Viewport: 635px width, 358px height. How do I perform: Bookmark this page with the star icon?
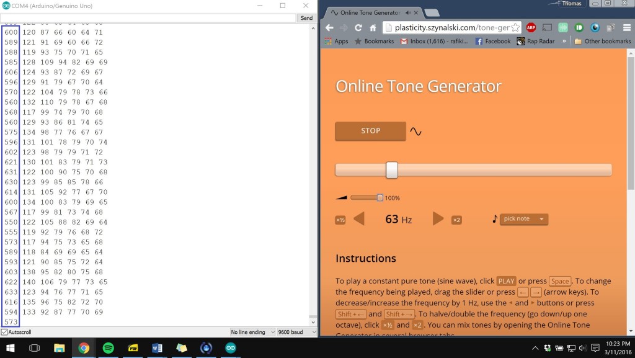(x=515, y=28)
